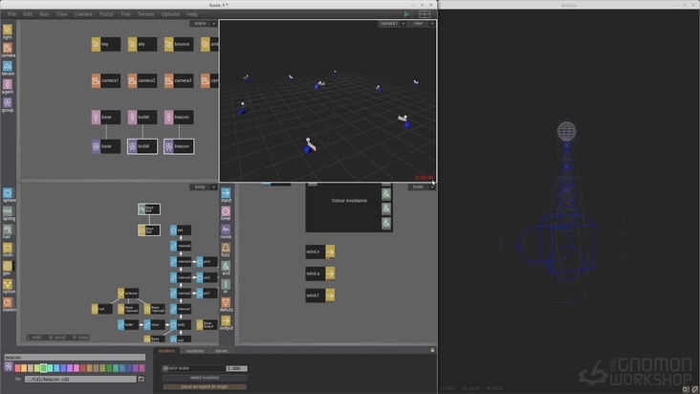
Task: Open the Fuzzy menu
Action: tap(107, 14)
